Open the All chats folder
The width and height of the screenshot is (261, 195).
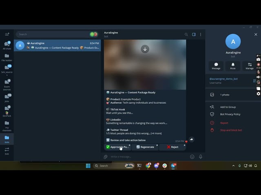tap(7, 45)
